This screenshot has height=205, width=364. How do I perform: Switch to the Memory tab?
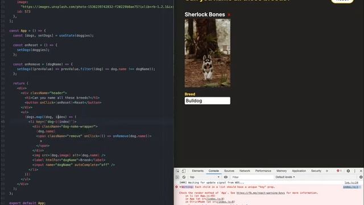pyautogui.click(x=282, y=171)
